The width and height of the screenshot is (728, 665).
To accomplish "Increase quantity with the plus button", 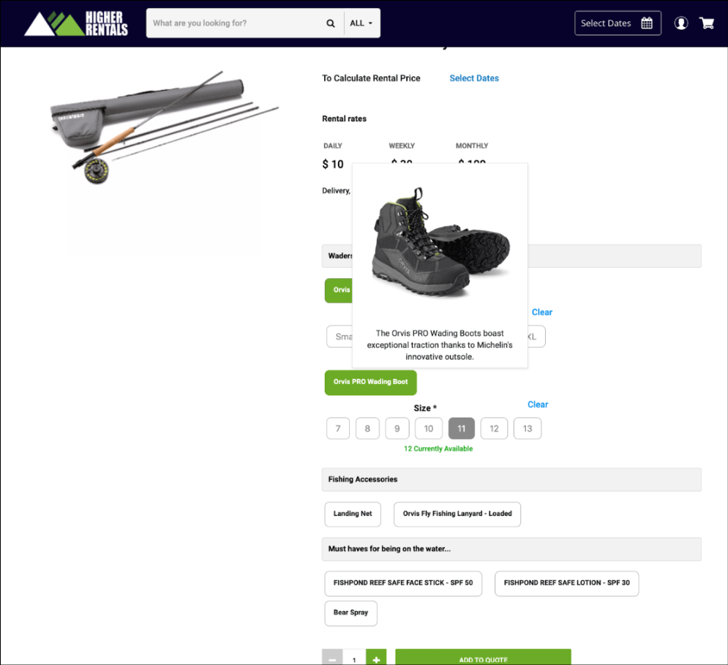I will 376,658.
